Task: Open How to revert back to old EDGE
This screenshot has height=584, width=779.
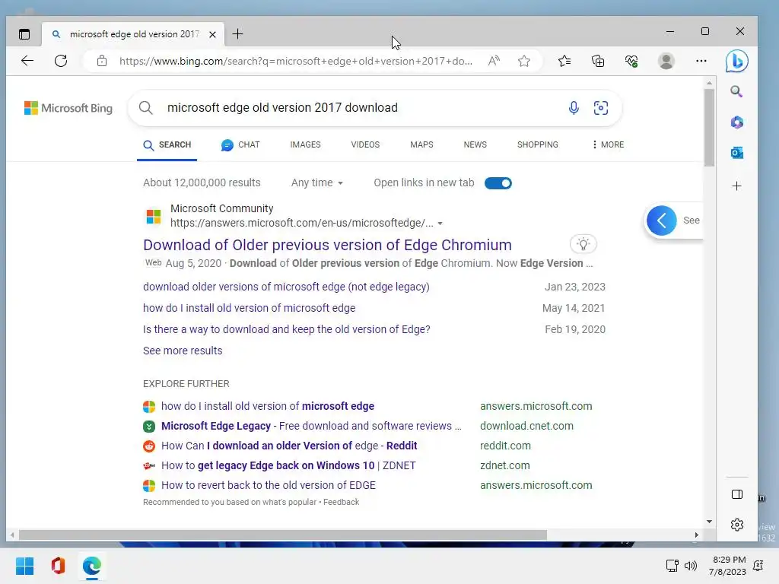Action: (269, 486)
